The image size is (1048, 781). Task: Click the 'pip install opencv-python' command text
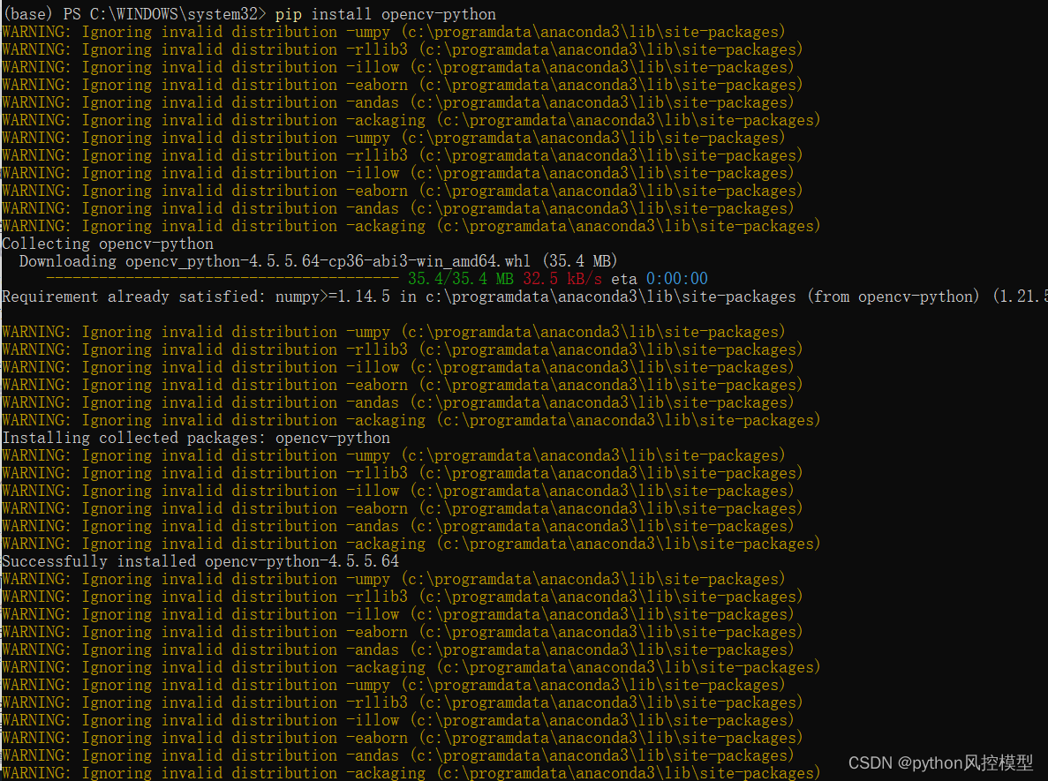point(386,14)
